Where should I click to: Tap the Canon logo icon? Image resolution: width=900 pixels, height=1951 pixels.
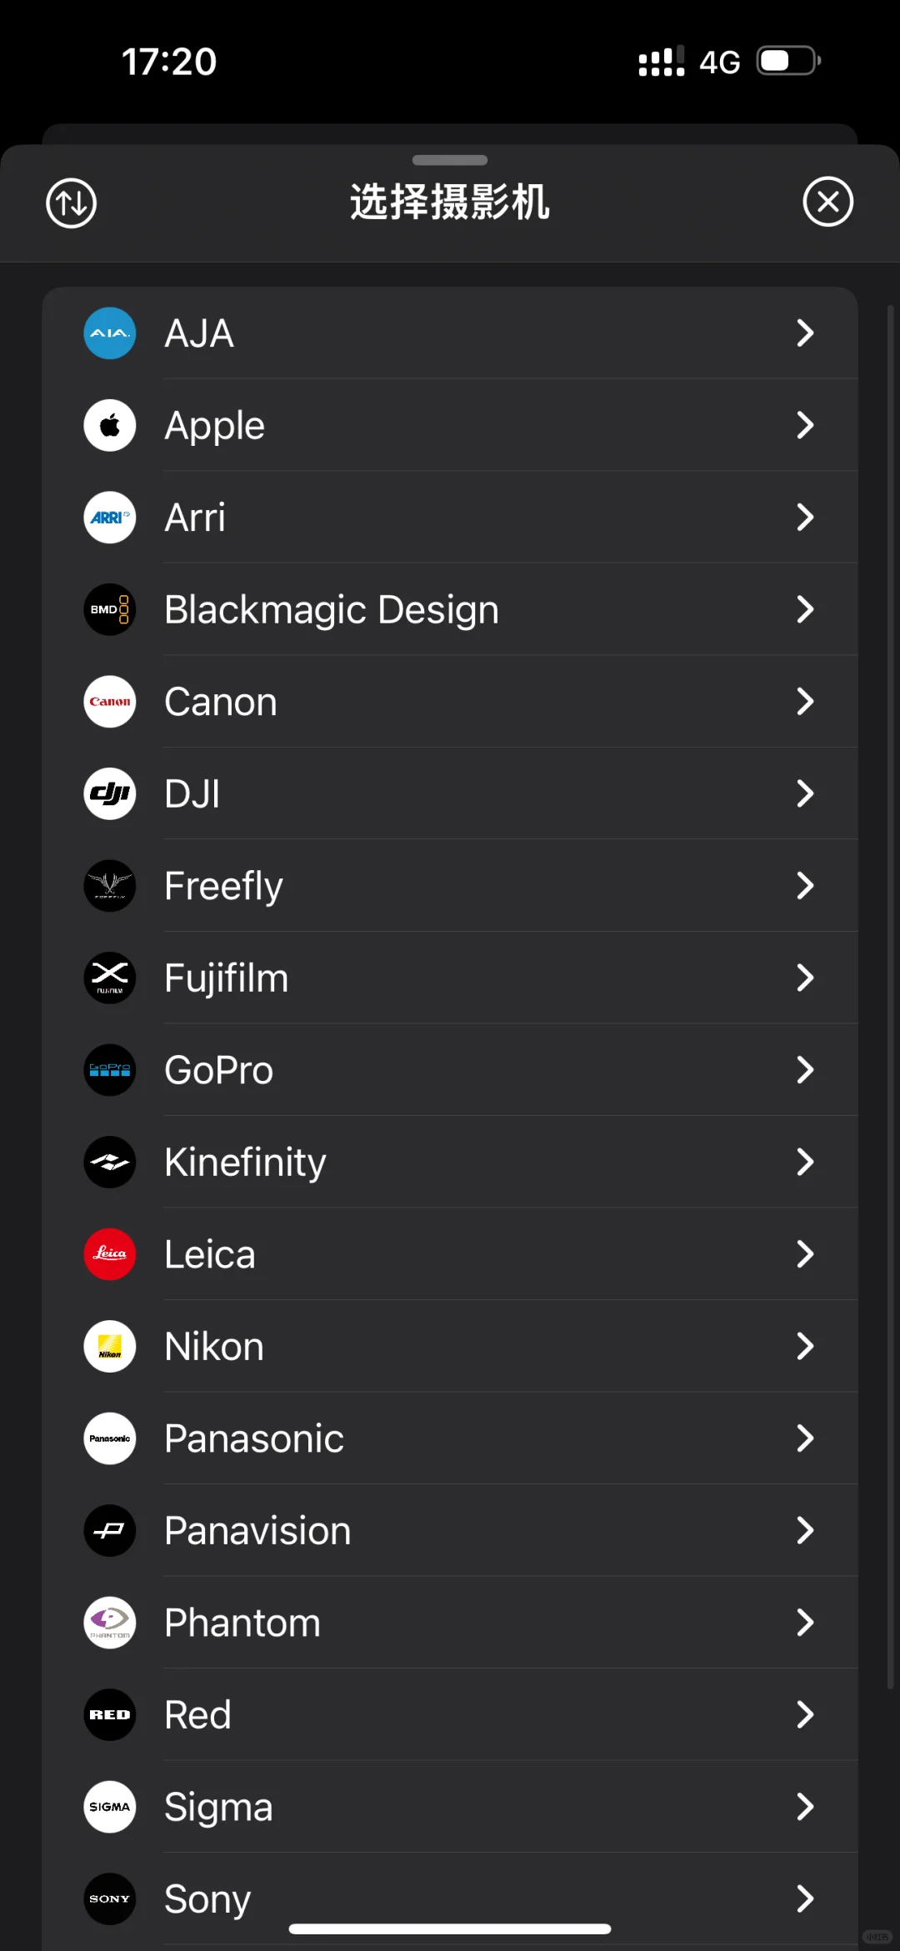pos(110,702)
